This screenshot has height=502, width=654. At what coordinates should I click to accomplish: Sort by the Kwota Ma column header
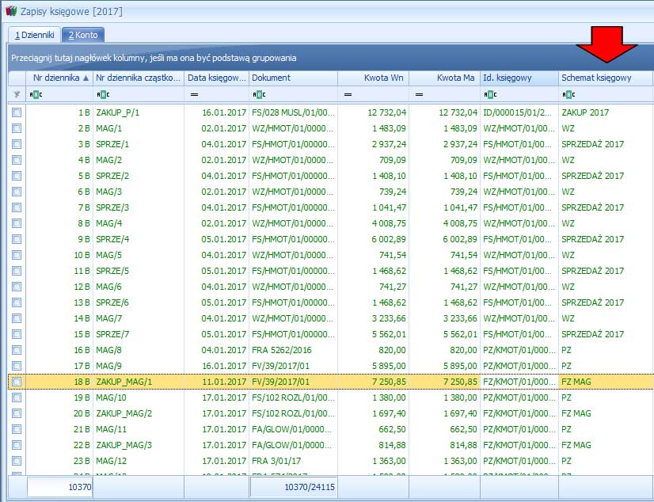pyautogui.click(x=444, y=78)
